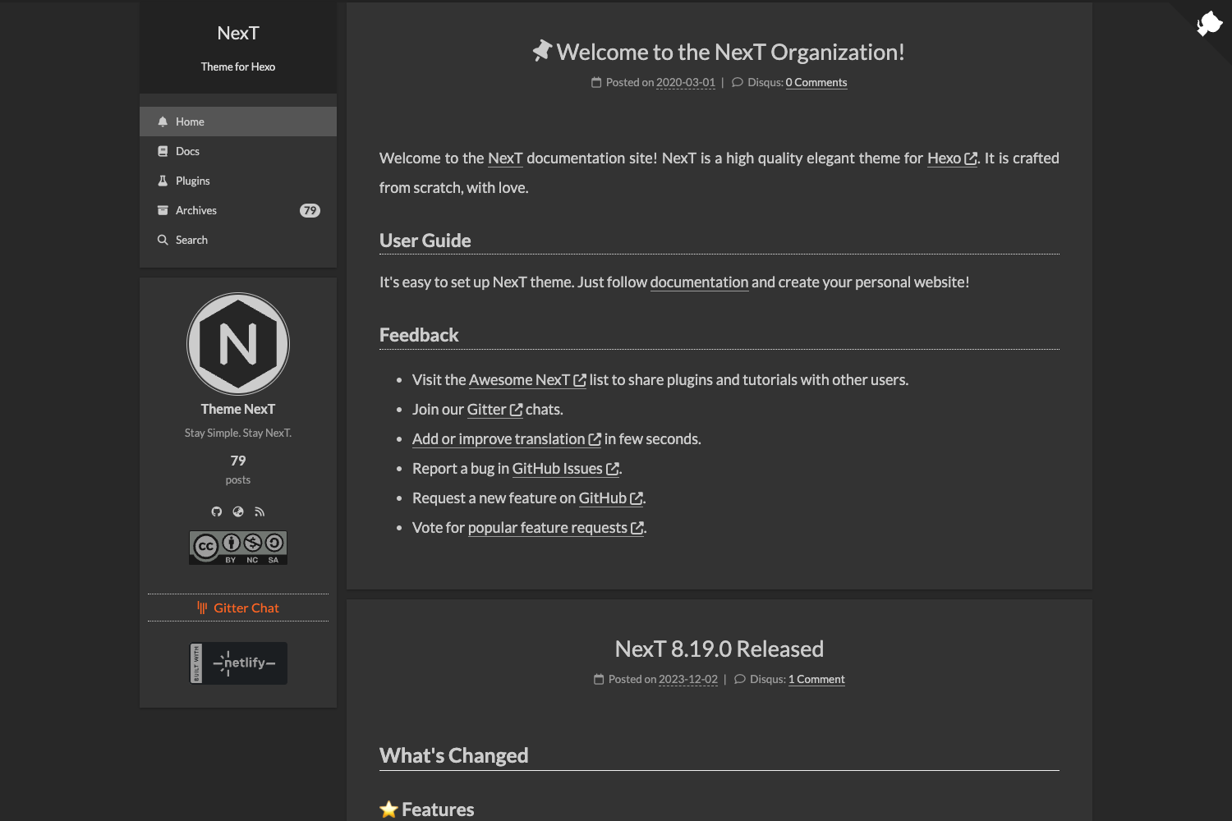The width and height of the screenshot is (1232, 821).
Task: Select the Search magnifier icon in sidebar
Action: [x=163, y=239]
